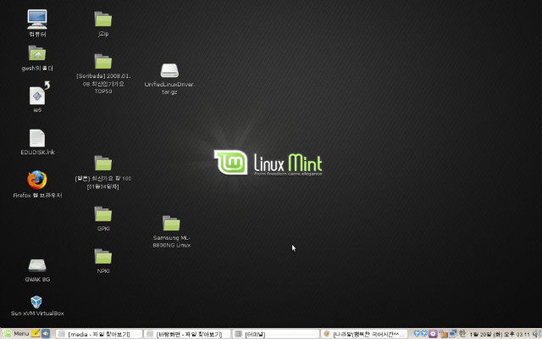Switch to the media file browser window
Viewport: 542px width, 339px height.
(99, 334)
